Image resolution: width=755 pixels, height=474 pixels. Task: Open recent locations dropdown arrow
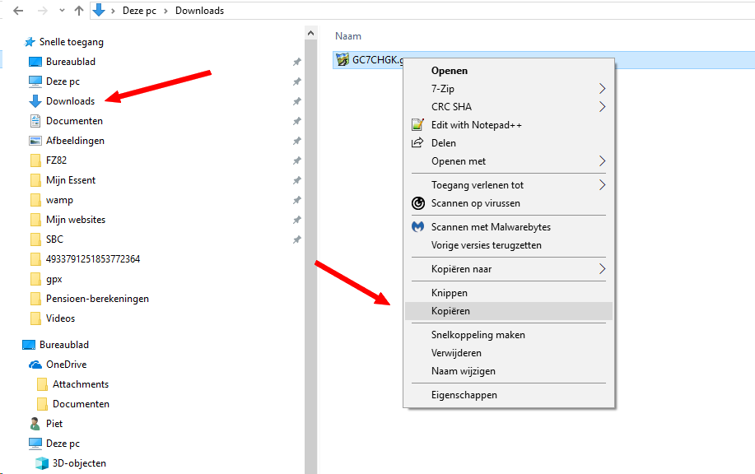pos(60,11)
